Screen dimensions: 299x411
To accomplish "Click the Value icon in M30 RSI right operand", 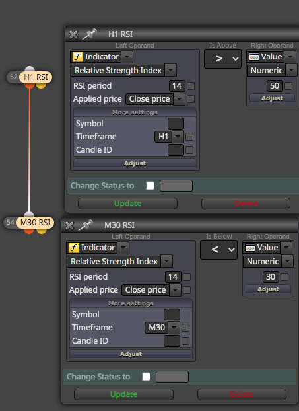I will coord(250,248).
